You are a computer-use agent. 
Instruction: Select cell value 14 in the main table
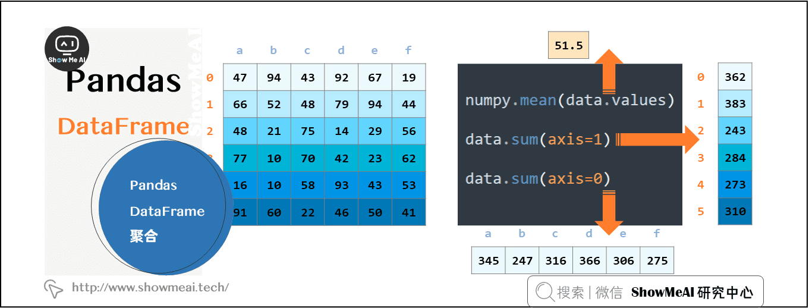tap(341, 131)
